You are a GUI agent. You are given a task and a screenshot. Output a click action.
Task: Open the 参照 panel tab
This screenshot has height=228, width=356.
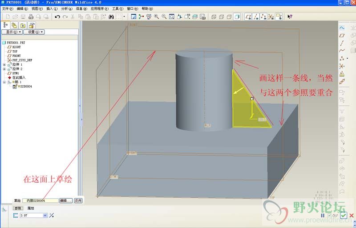click(x=18, y=208)
